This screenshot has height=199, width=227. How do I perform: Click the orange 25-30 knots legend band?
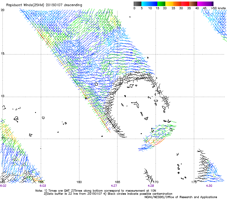(x=177, y=4)
